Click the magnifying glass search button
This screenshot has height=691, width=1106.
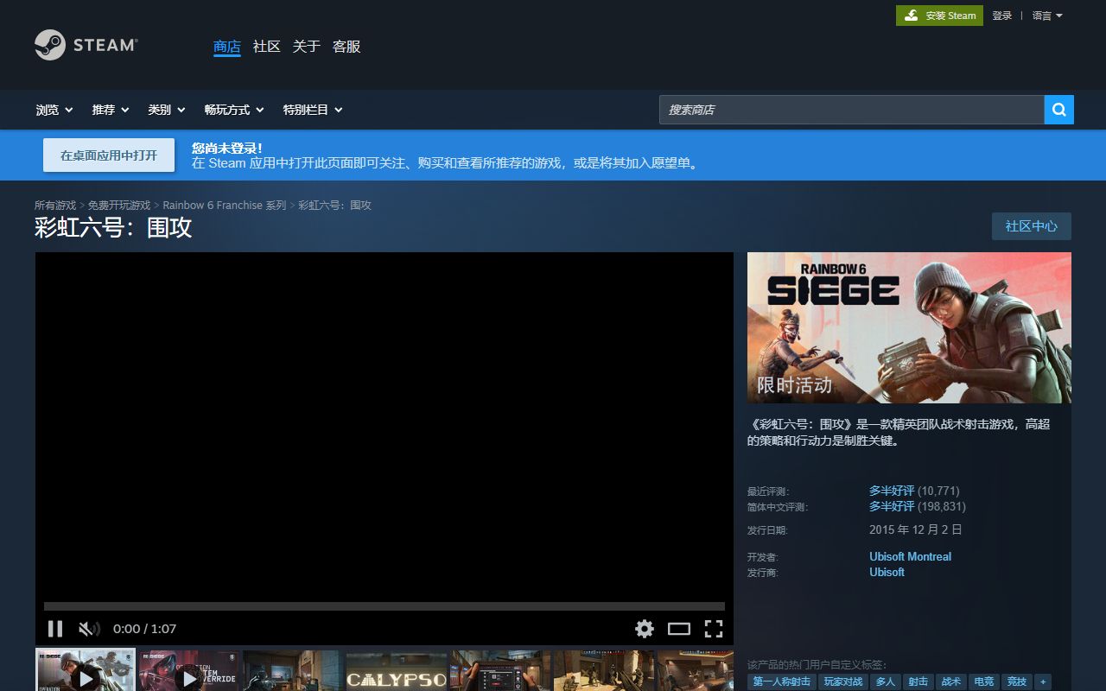point(1058,110)
